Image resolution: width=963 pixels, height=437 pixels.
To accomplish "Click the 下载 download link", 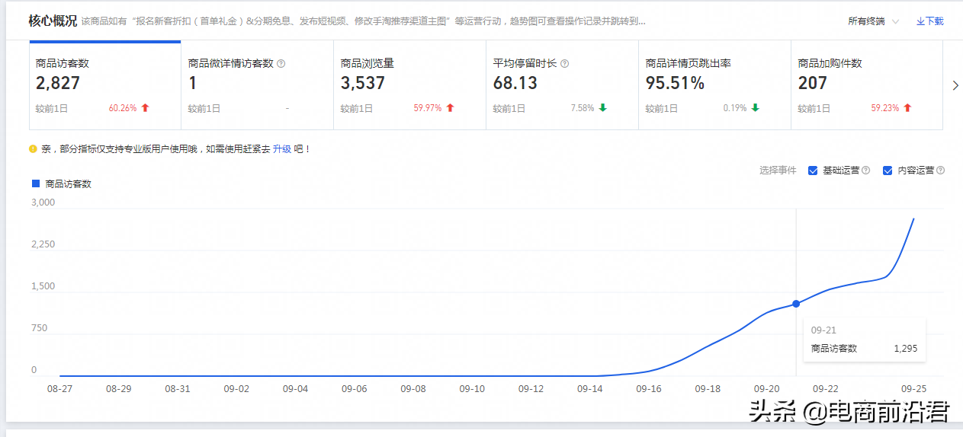I will [x=930, y=21].
